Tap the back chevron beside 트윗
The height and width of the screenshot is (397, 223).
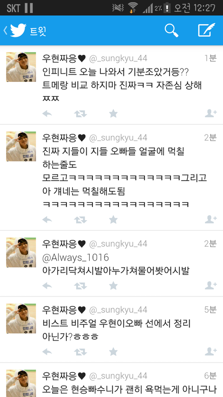[x=5, y=30]
